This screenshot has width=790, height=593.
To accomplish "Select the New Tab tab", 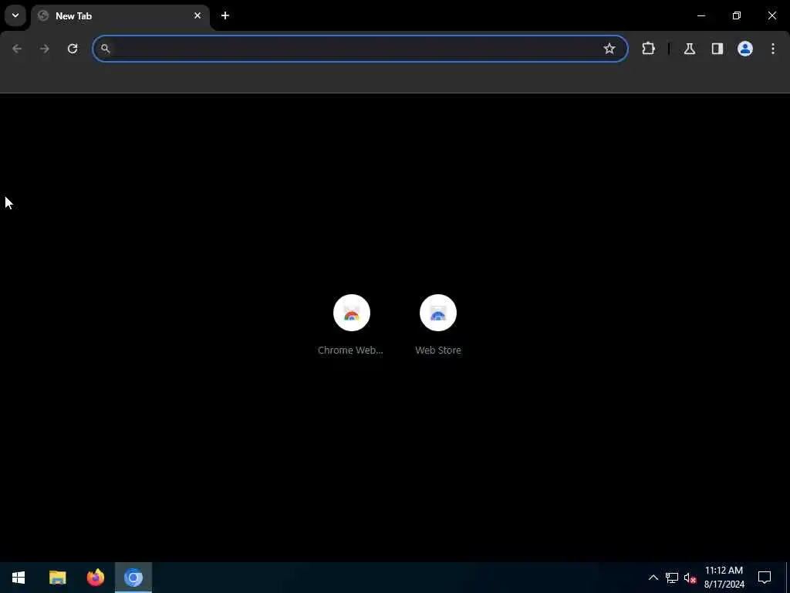I will pyautogui.click(x=120, y=16).
